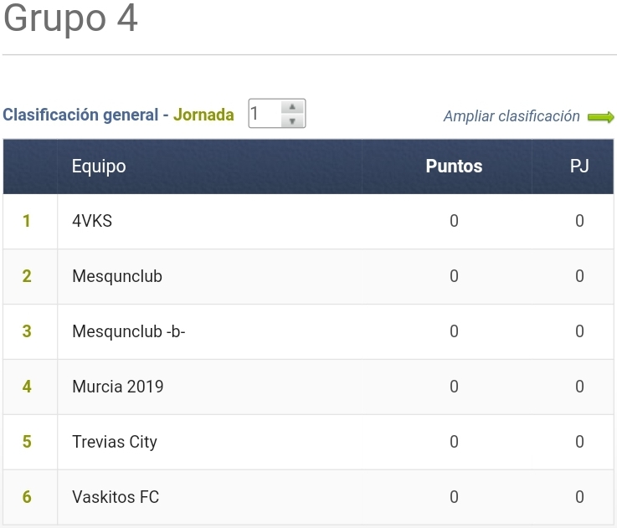The image size is (617, 528).
Task: Open team 4VKS
Action: click(x=92, y=221)
